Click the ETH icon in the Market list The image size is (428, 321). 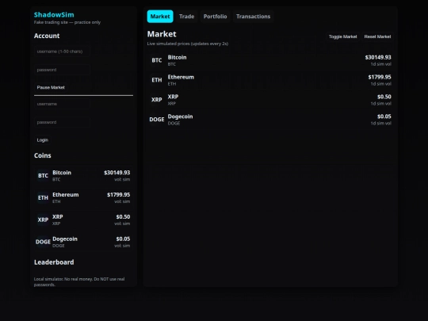[x=157, y=80]
